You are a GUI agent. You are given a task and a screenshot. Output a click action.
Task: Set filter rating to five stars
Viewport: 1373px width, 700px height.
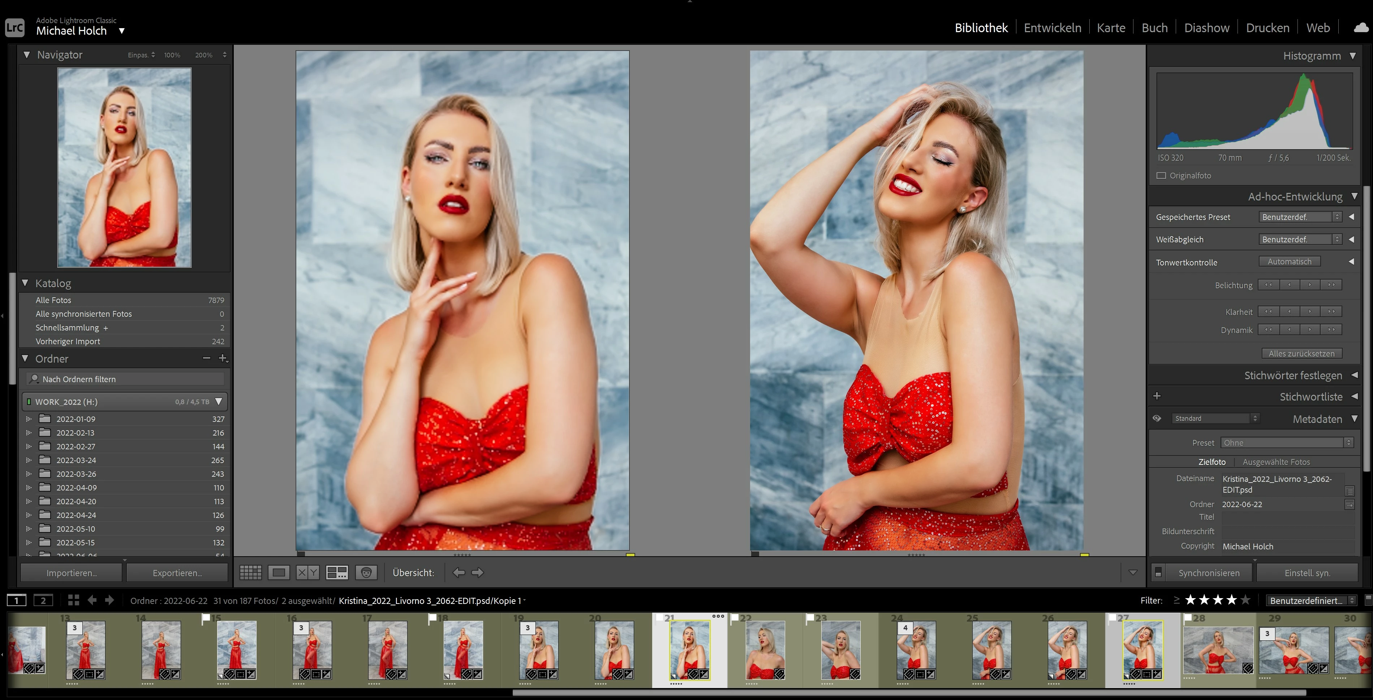(1245, 600)
